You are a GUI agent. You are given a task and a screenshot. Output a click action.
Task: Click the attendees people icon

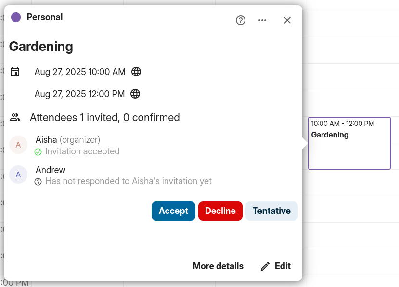[x=15, y=117]
